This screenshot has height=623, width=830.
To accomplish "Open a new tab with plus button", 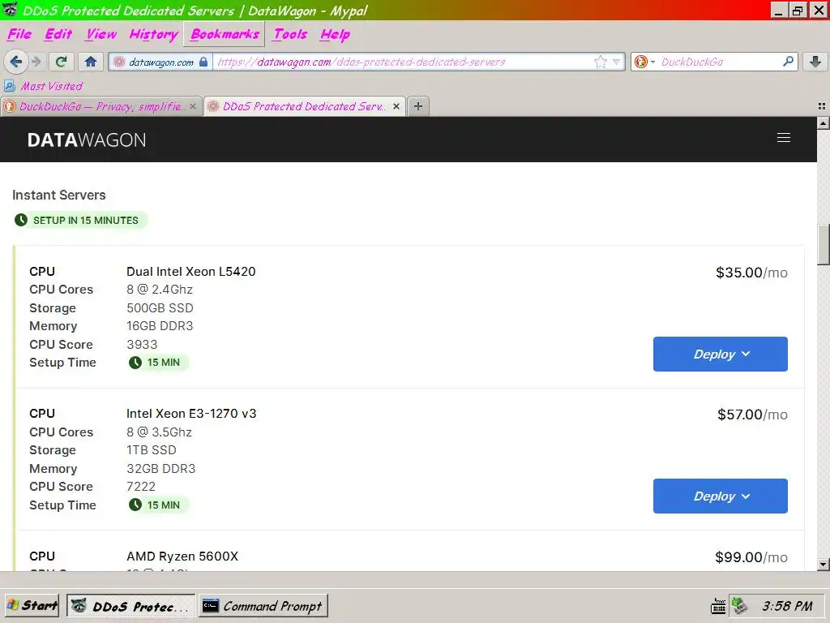I will tap(418, 106).
